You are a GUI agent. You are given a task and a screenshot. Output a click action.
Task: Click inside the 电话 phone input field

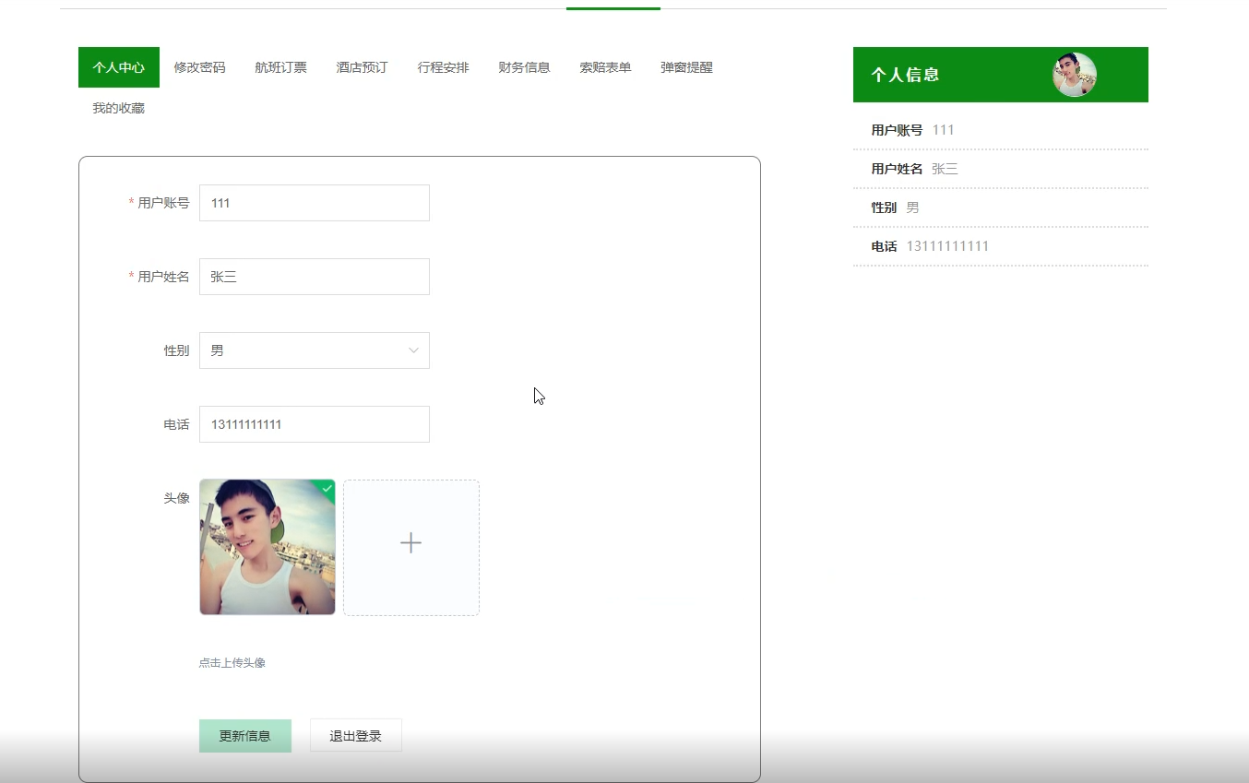click(x=314, y=424)
